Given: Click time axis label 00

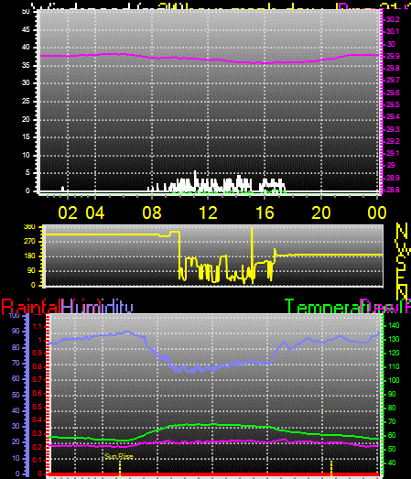Looking at the screenshot, I should (377, 212).
